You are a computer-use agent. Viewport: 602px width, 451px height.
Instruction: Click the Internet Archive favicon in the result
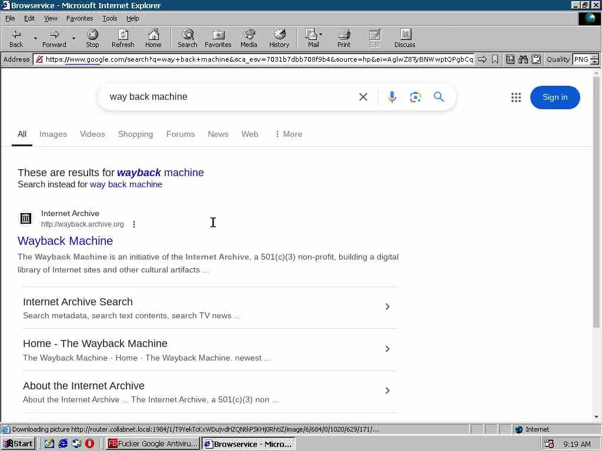point(26,218)
